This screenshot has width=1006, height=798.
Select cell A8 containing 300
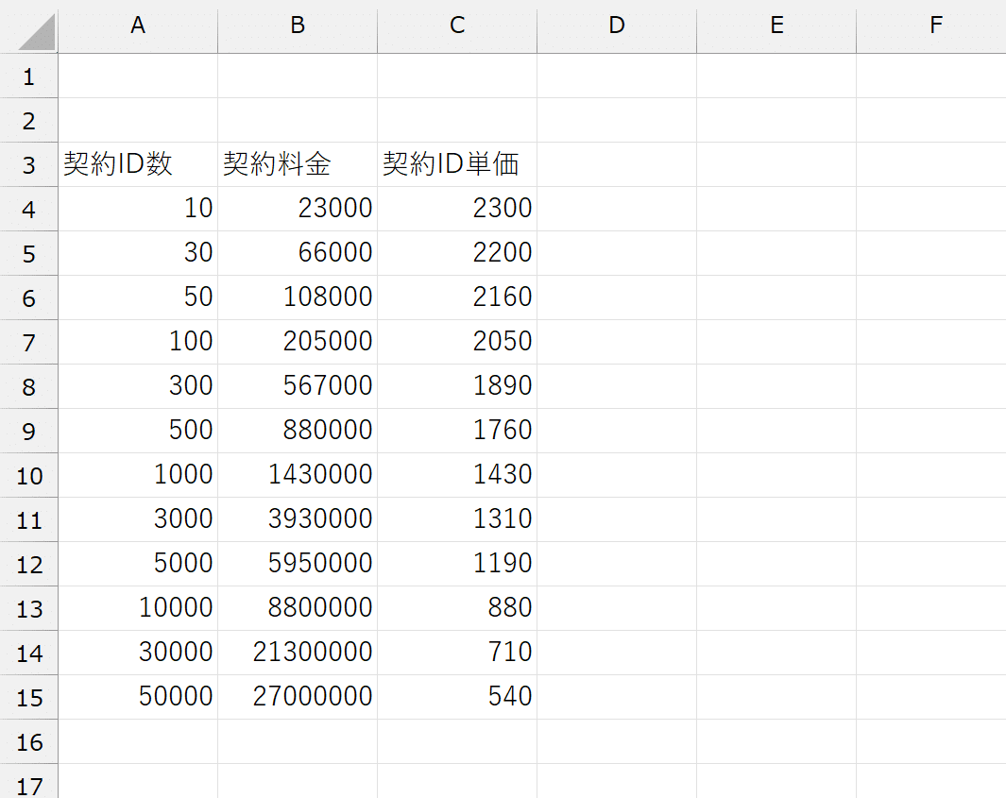tap(138, 386)
